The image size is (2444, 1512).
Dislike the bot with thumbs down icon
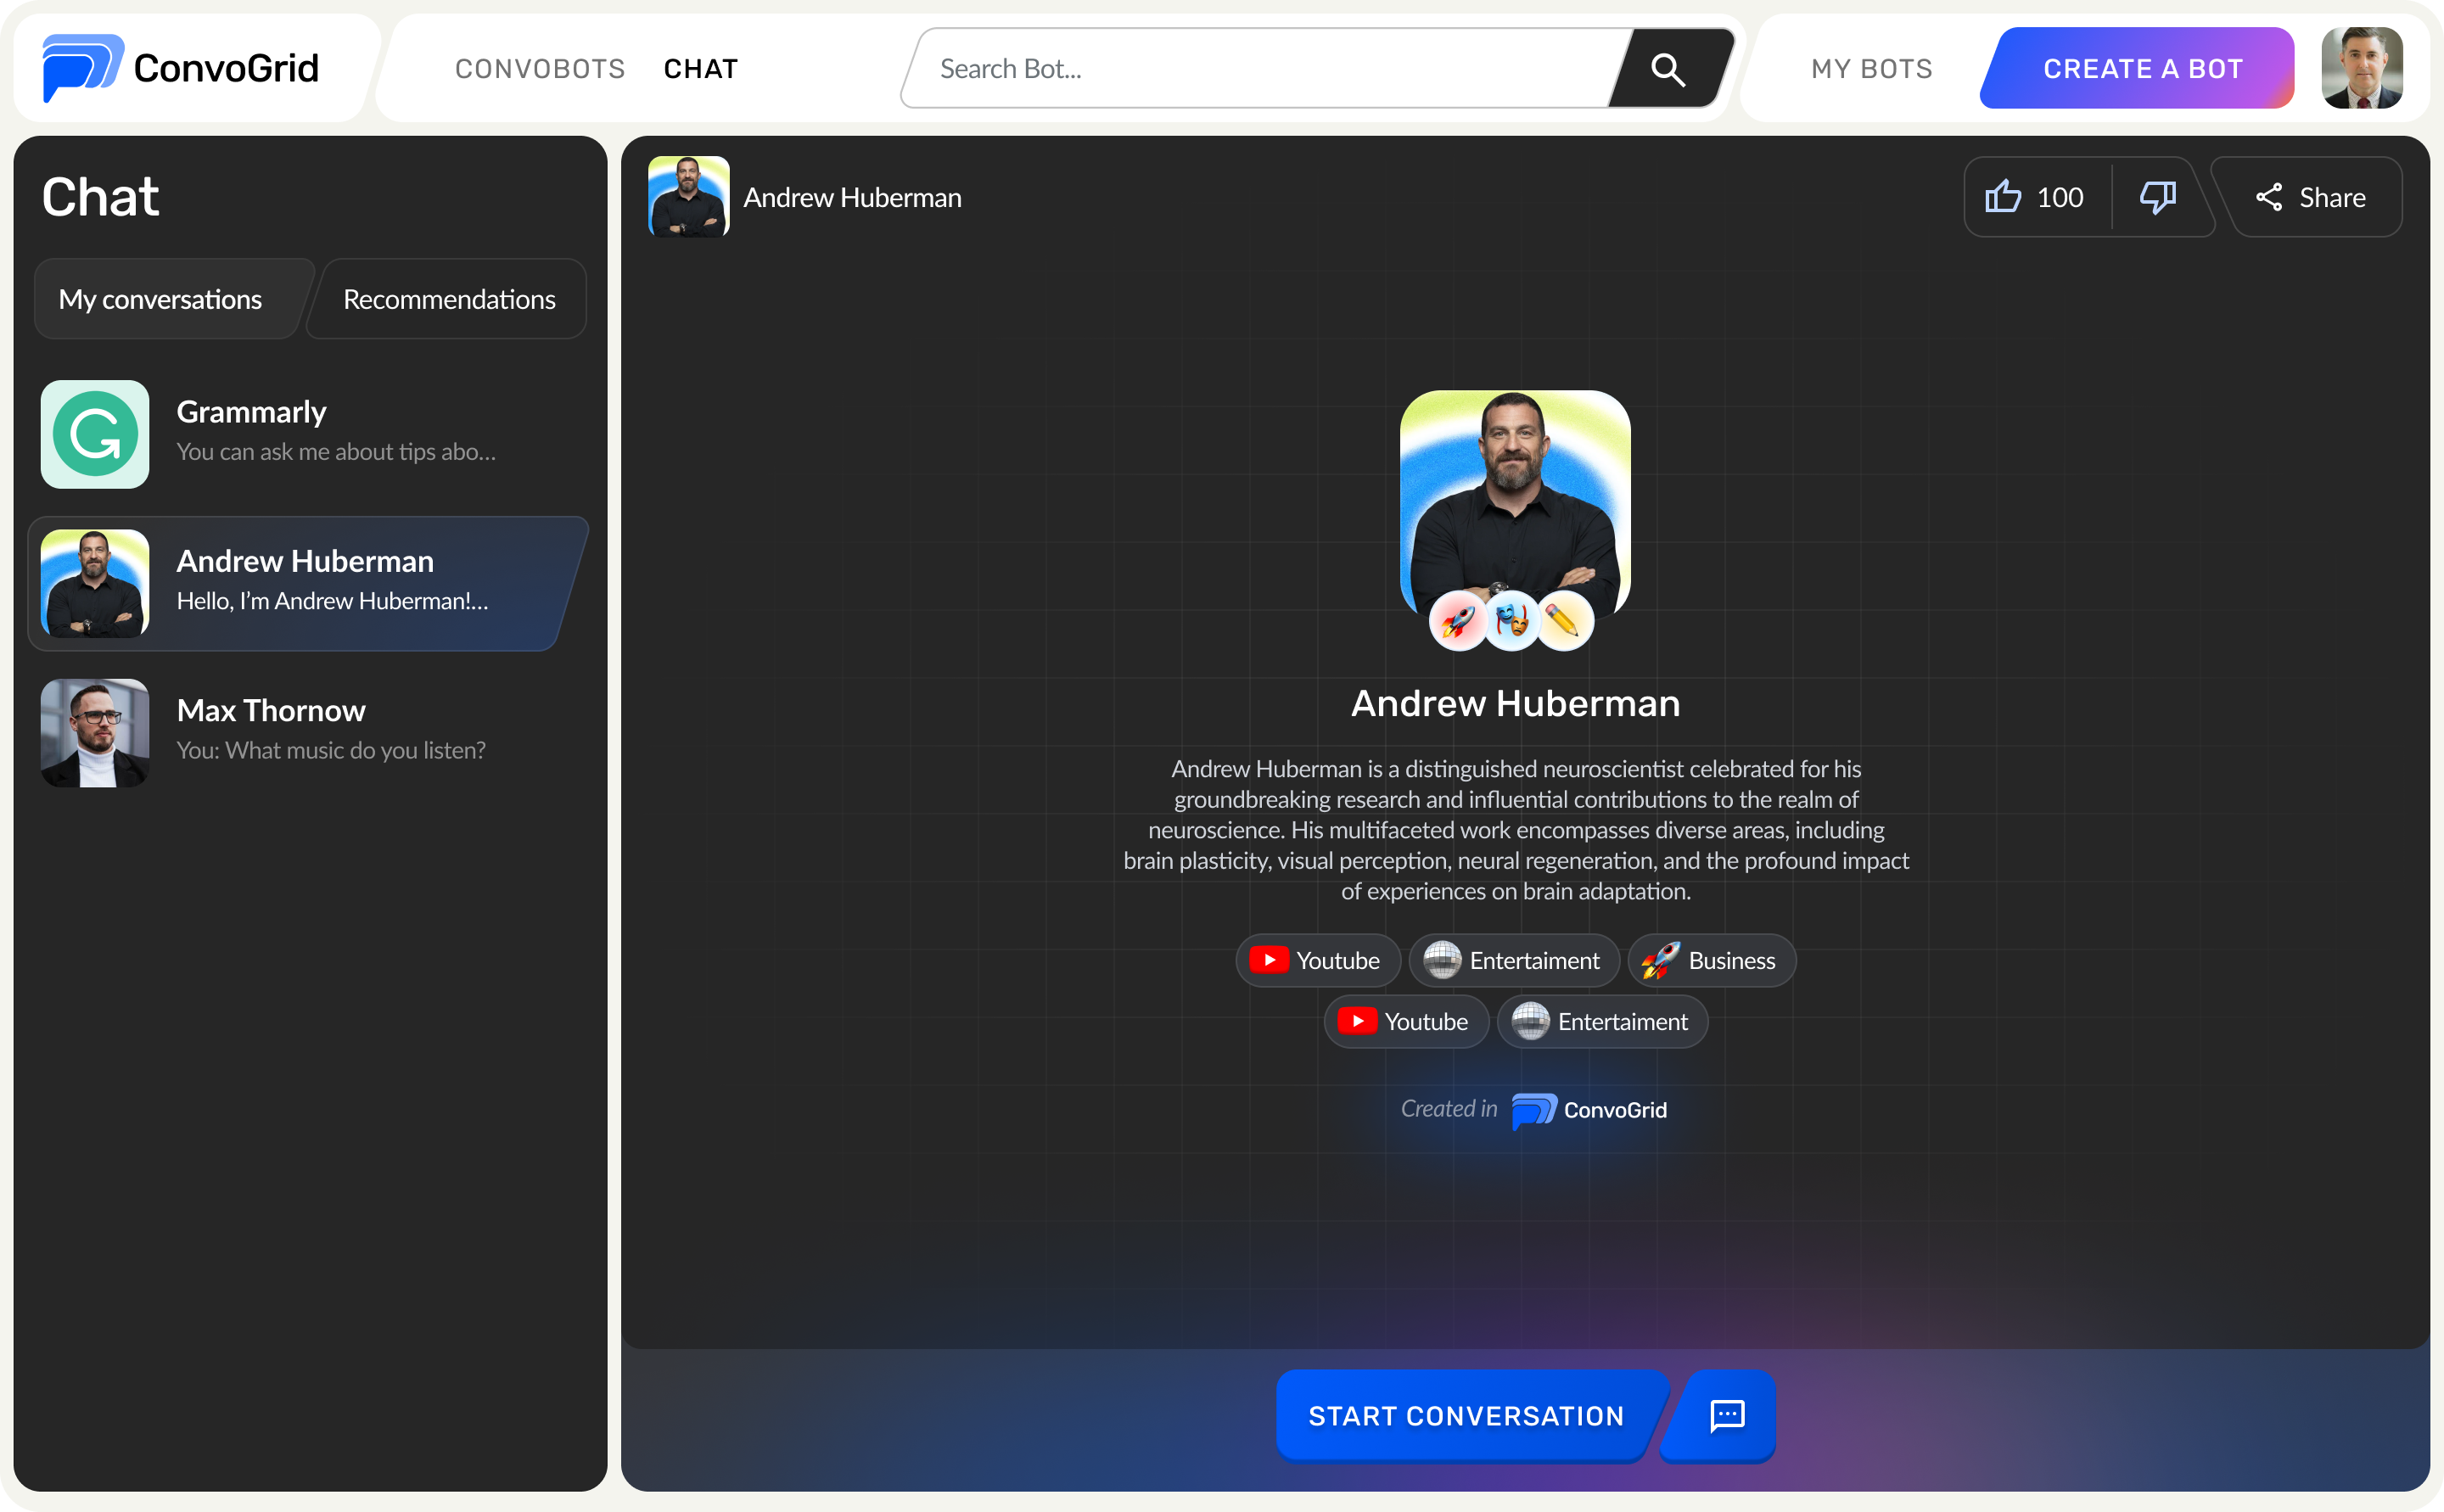click(2157, 197)
